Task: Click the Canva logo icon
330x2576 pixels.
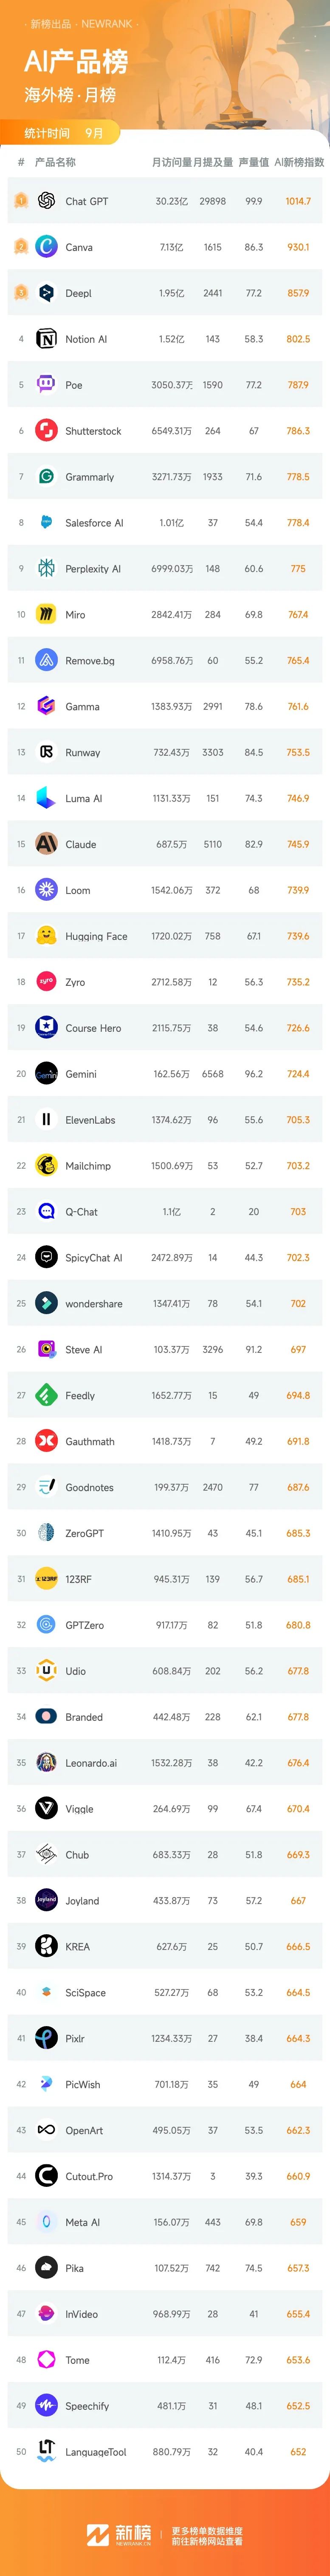Action: click(46, 247)
